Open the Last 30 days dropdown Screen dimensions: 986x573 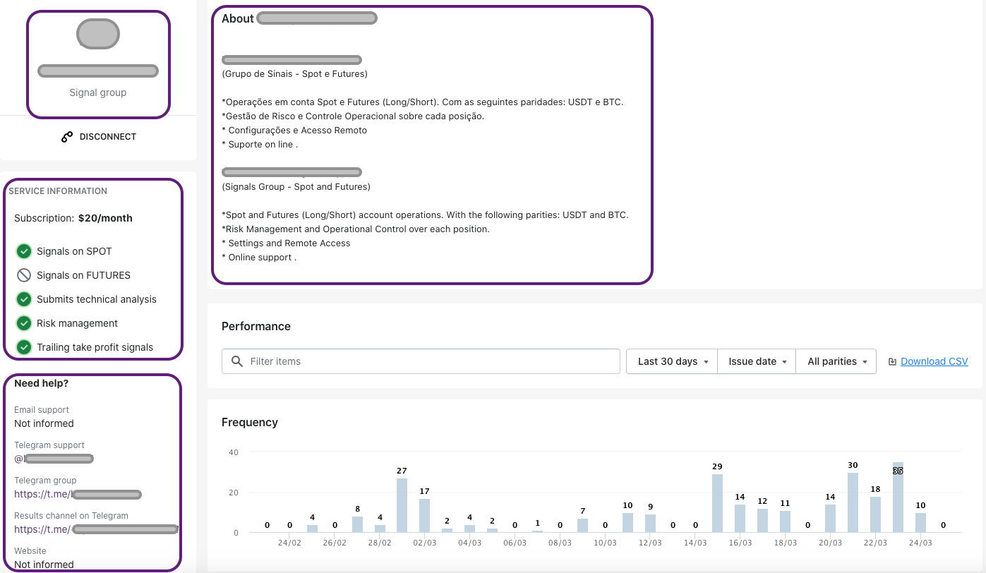(672, 361)
